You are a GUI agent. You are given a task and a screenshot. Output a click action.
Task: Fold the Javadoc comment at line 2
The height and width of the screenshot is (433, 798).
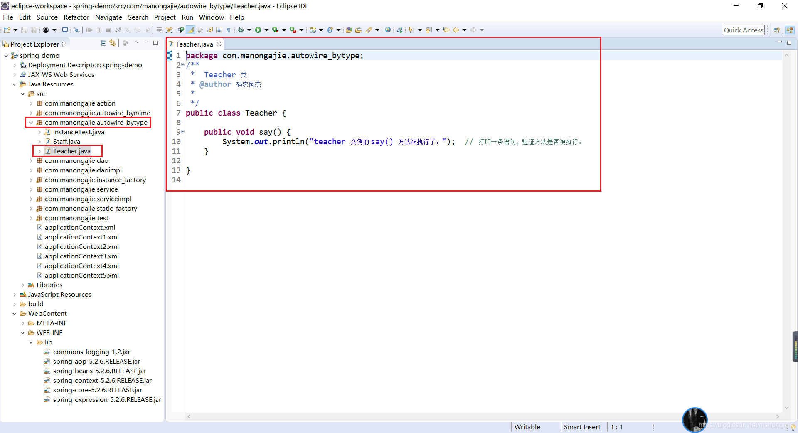tap(183, 65)
